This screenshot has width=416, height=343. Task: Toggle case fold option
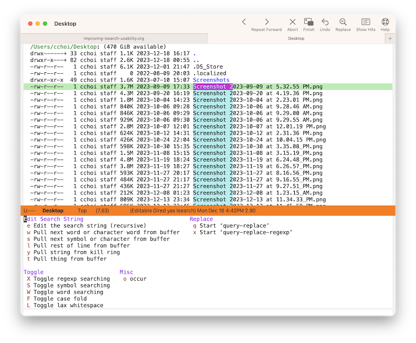57,299
